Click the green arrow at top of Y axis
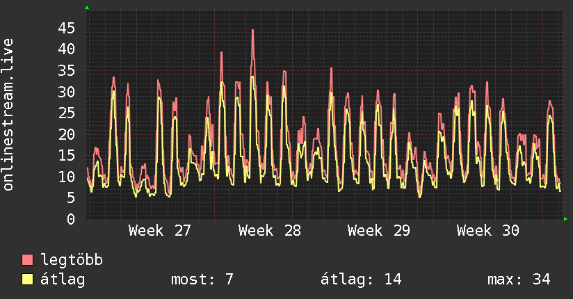This screenshot has height=299, width=573. (x=87, y=8)
